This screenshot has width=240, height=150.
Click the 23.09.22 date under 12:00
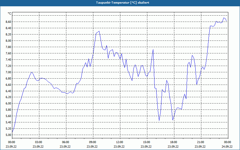(x=119, y=146)
